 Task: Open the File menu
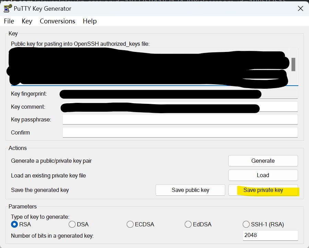(9, 21)
